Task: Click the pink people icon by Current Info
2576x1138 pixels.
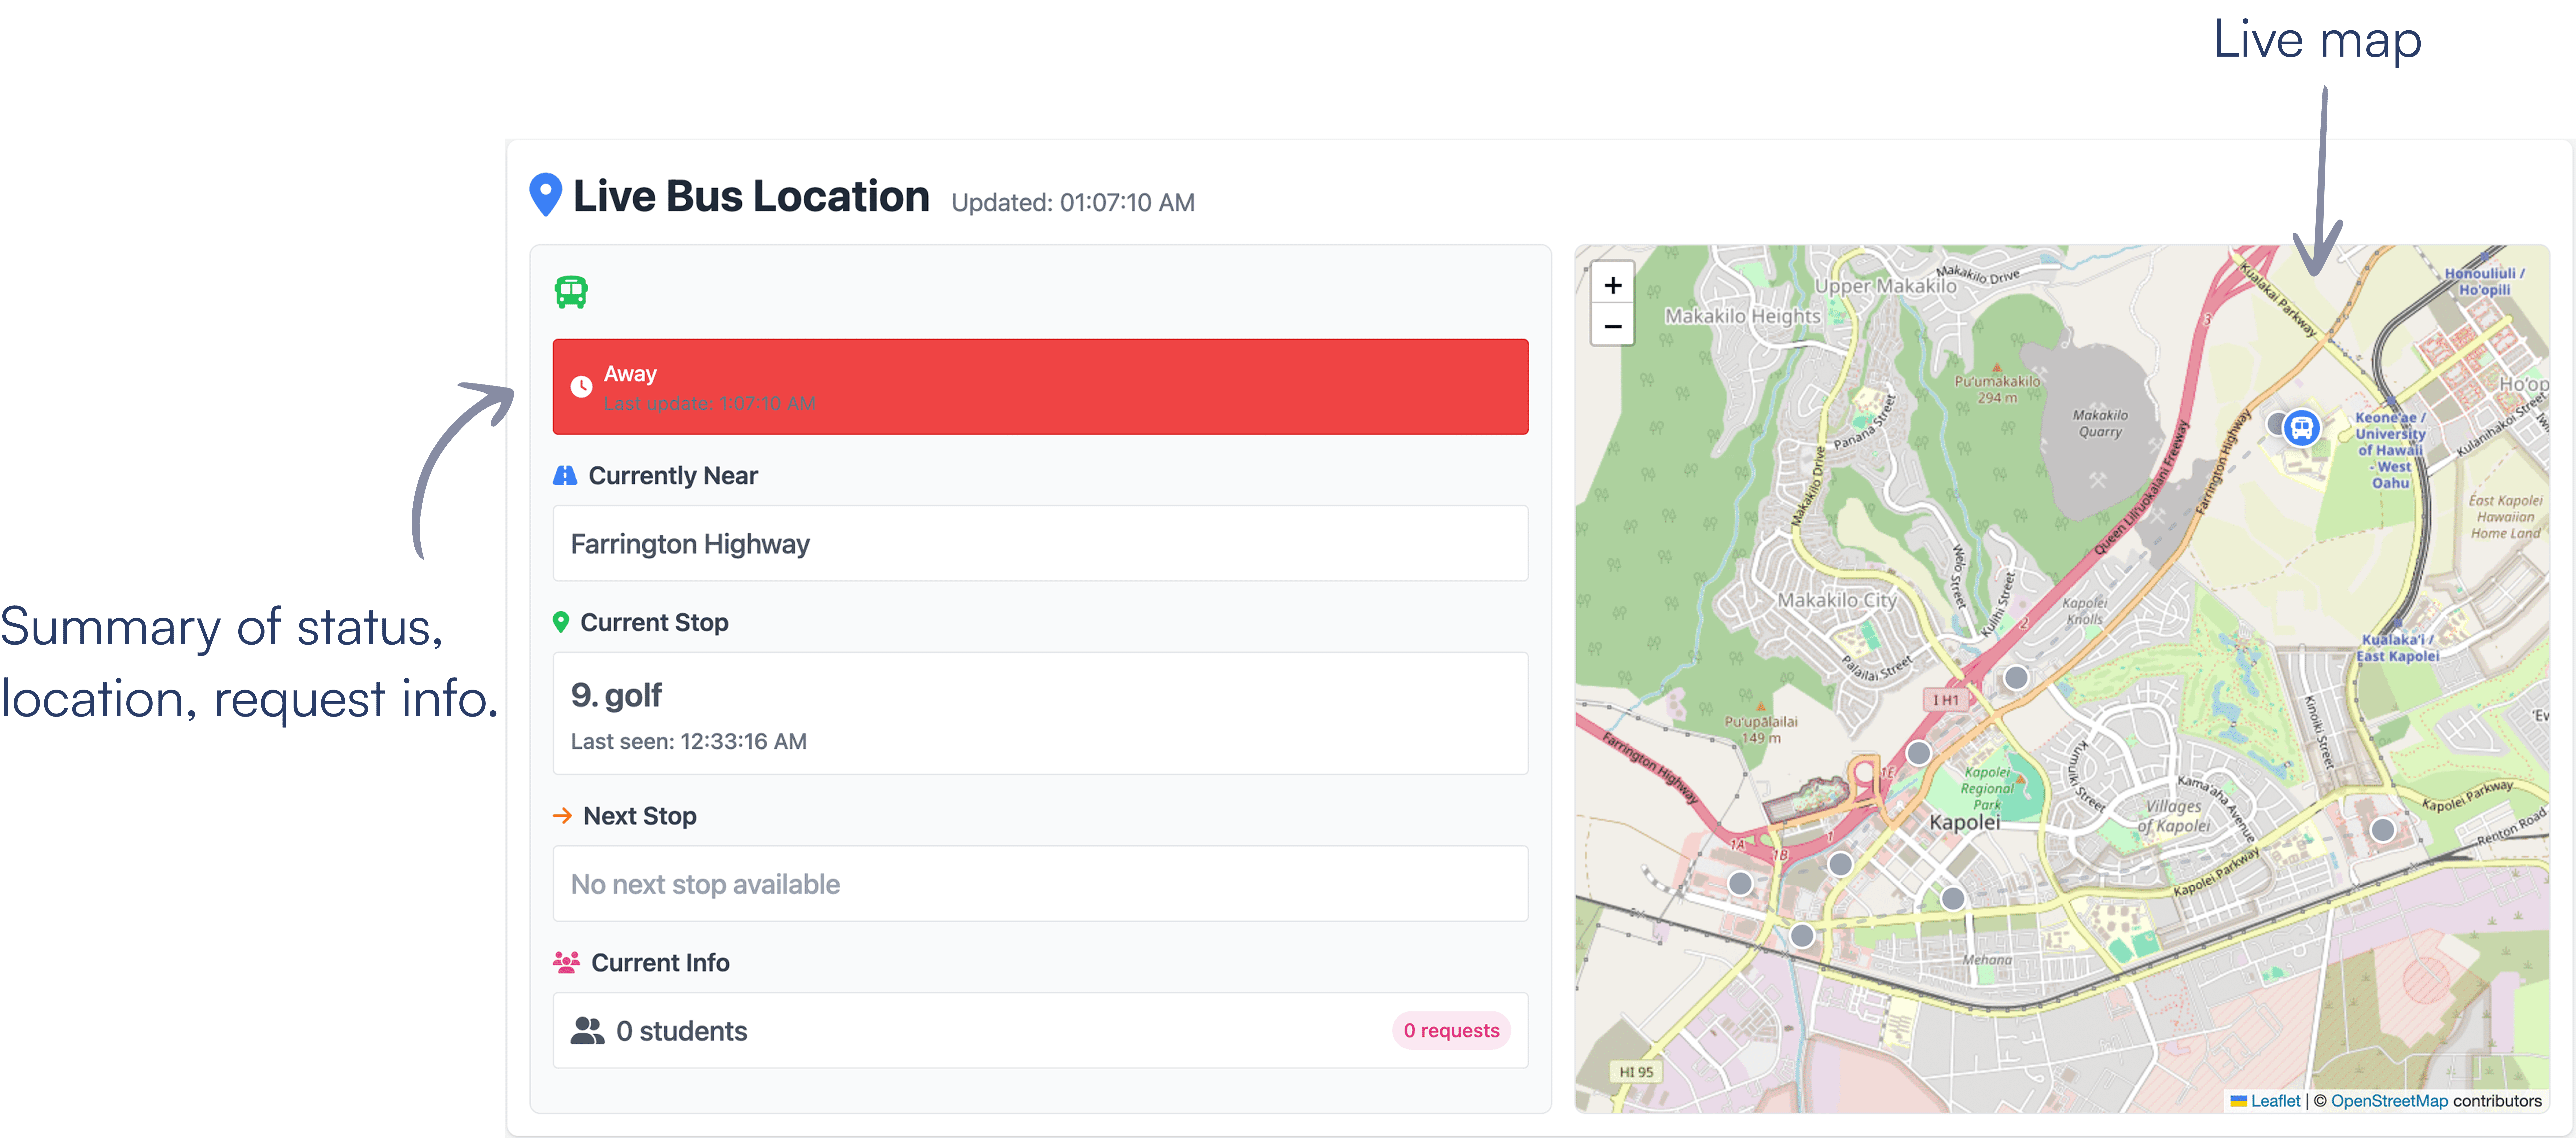Action: (x=566, y=962)
